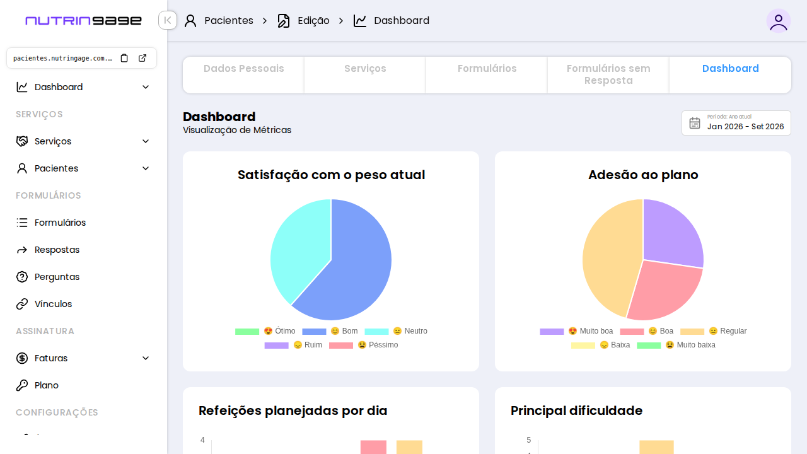This screenshot has height=454, width=807.
Task: Click the Formulários list icon
Action: tap(22, 223)
